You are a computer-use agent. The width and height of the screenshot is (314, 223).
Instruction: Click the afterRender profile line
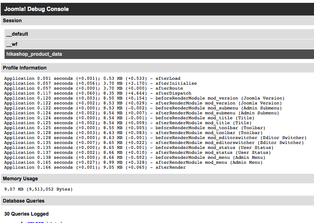click(x=95, y=167)
